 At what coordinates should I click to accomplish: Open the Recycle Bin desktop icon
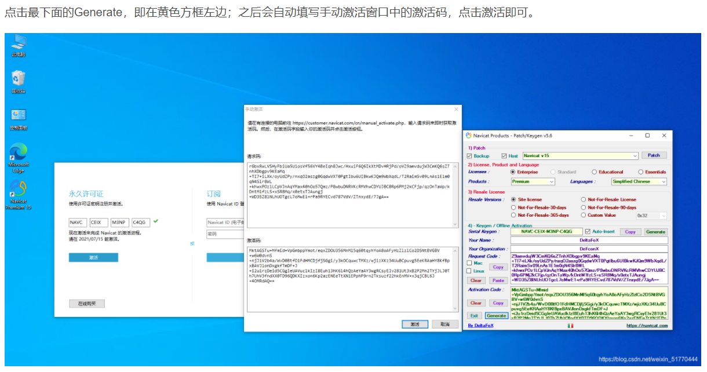pyautogui.click(x=19, y=82)
